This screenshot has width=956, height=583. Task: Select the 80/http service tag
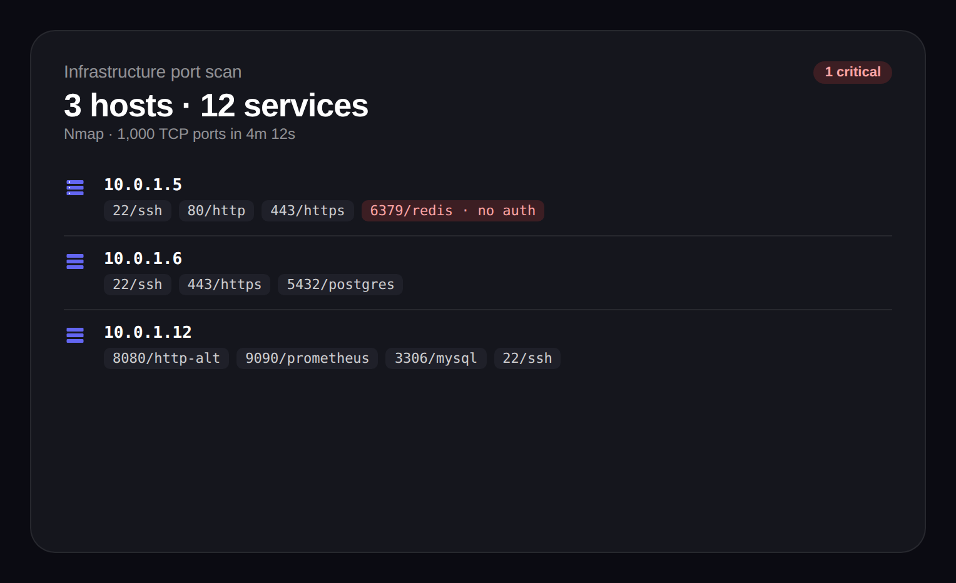coord(216,211)
